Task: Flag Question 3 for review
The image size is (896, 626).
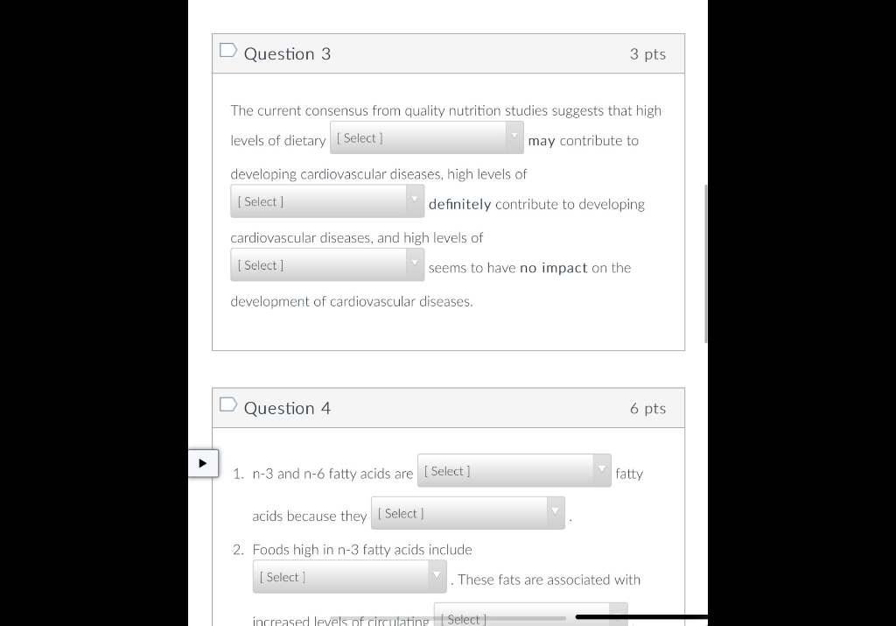Action: [x=228, y=50]
